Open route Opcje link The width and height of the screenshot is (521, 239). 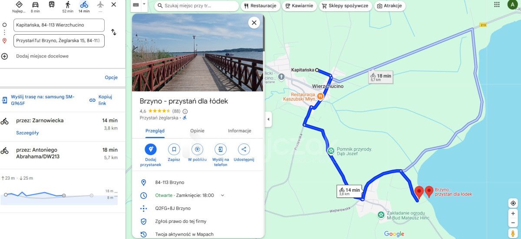click(x=111, y=78)
